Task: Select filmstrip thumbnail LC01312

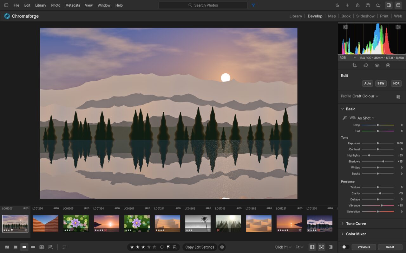Action: click(x=228, y=224)
